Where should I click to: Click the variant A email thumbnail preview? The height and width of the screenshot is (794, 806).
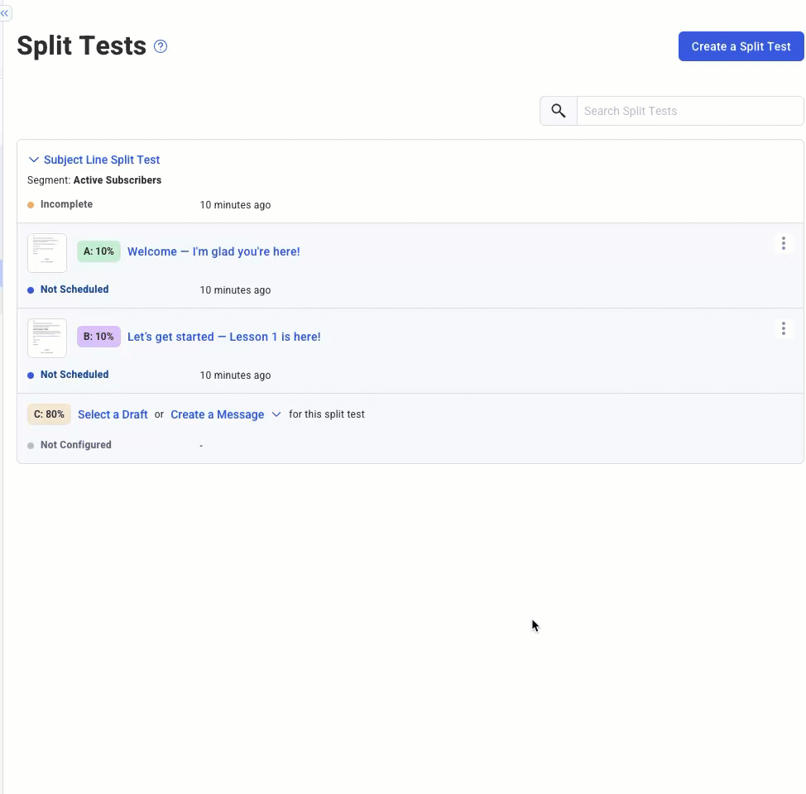pyautogui.click(x=47, y=252)
